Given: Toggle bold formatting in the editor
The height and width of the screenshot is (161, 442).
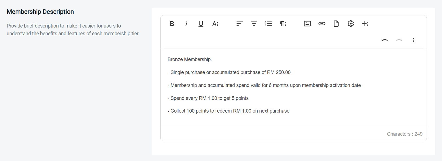Looking at the screenshot, I should click(172, 24).
